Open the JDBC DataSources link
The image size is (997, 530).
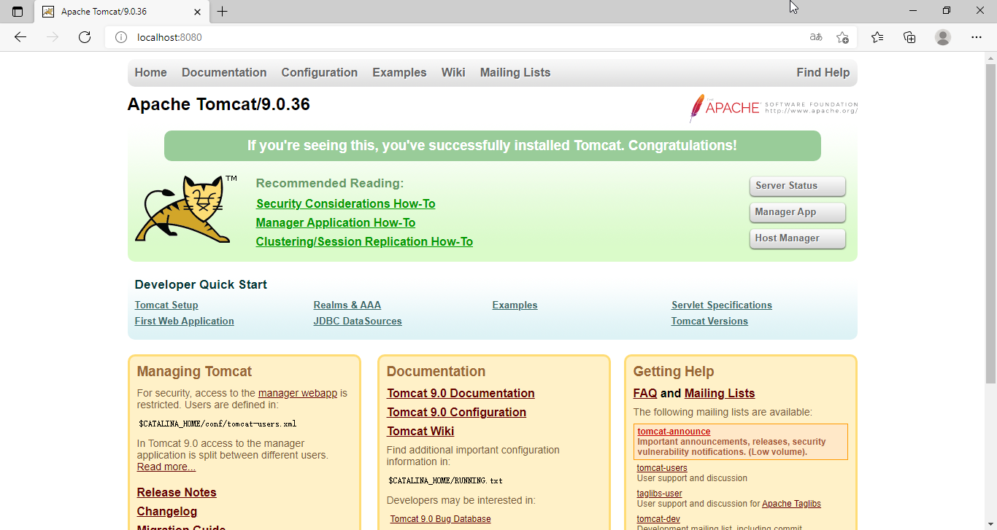[358, 321]
